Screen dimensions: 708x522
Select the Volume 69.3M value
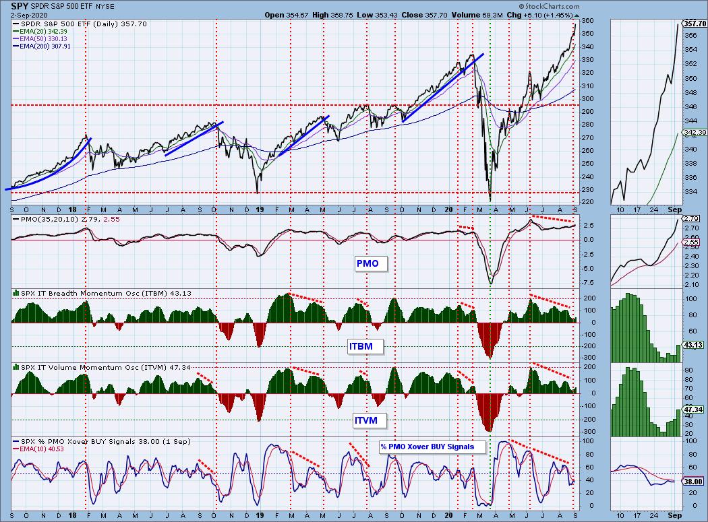477,15
